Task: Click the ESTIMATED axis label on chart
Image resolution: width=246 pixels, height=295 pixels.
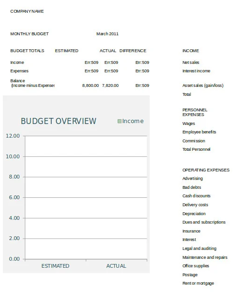Action: click(56, 266)
